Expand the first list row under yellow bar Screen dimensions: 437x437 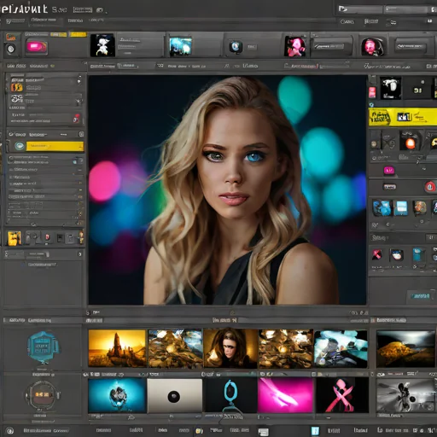45,160
